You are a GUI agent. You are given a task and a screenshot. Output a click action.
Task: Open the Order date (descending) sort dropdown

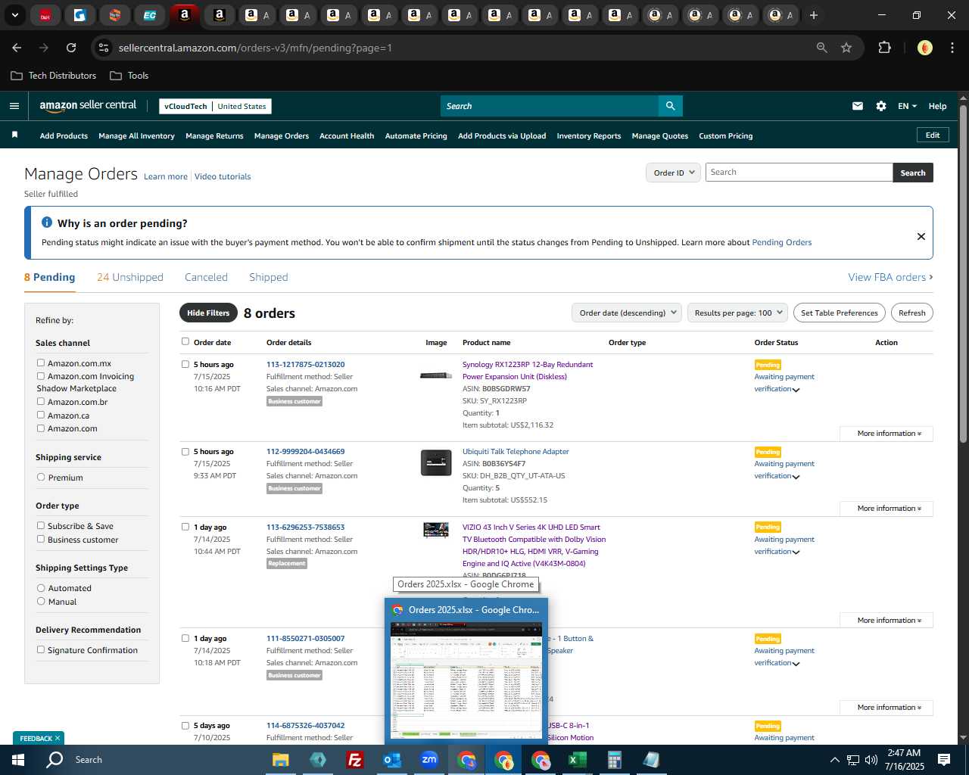click(627, 313)
